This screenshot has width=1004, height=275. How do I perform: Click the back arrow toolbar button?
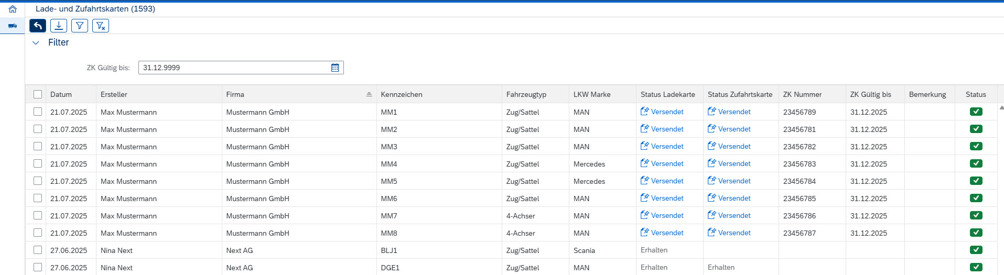[38, 26]
